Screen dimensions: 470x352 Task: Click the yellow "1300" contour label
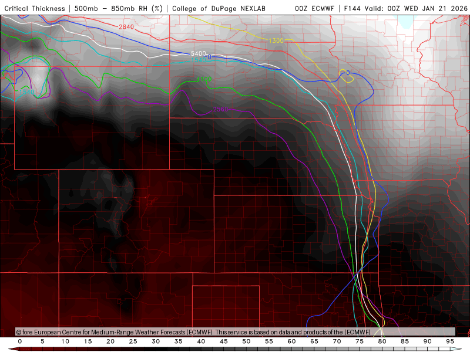coord(276,40)
